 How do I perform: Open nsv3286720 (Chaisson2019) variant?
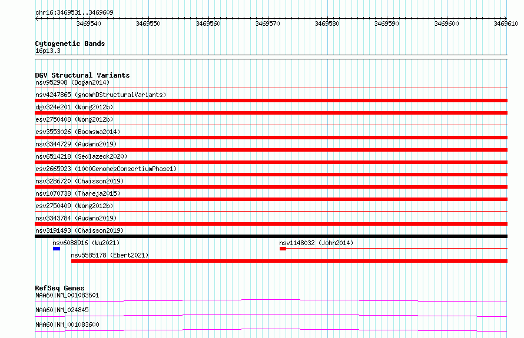pos(79,181)
